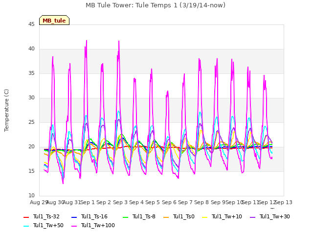Click the 30 y-axis tick label

point(31,98)
